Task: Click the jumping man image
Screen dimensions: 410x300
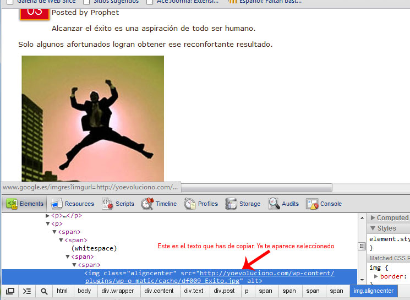Action: 93,118
